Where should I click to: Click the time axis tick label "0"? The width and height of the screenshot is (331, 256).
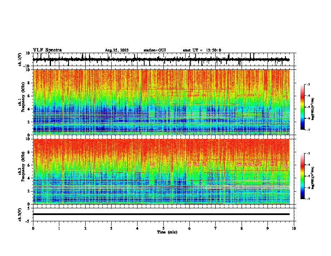tap(33, 228)
